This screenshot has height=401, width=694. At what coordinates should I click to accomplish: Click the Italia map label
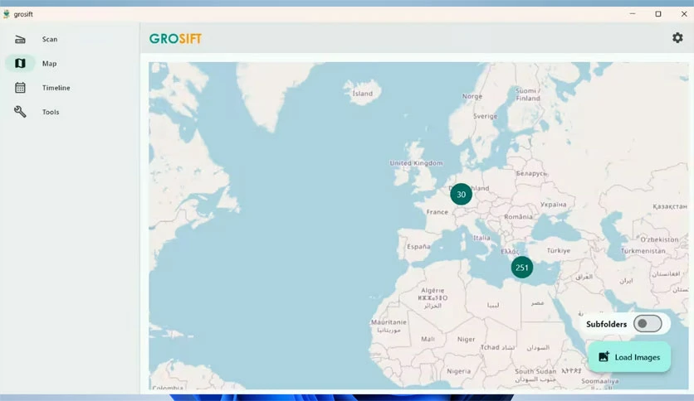pyautogui.click(x=481, y=238)
